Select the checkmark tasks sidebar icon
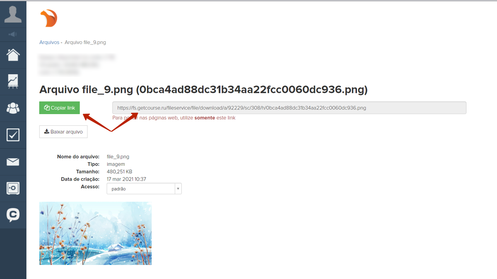 [13, 135]
